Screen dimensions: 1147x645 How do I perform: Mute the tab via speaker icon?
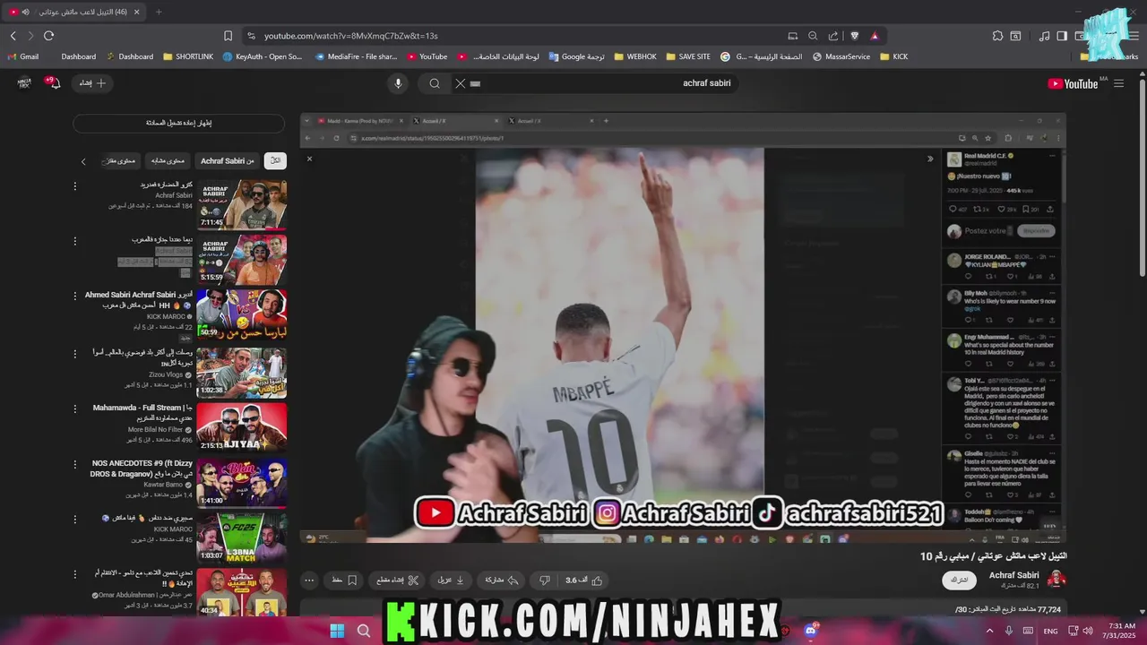25,12
